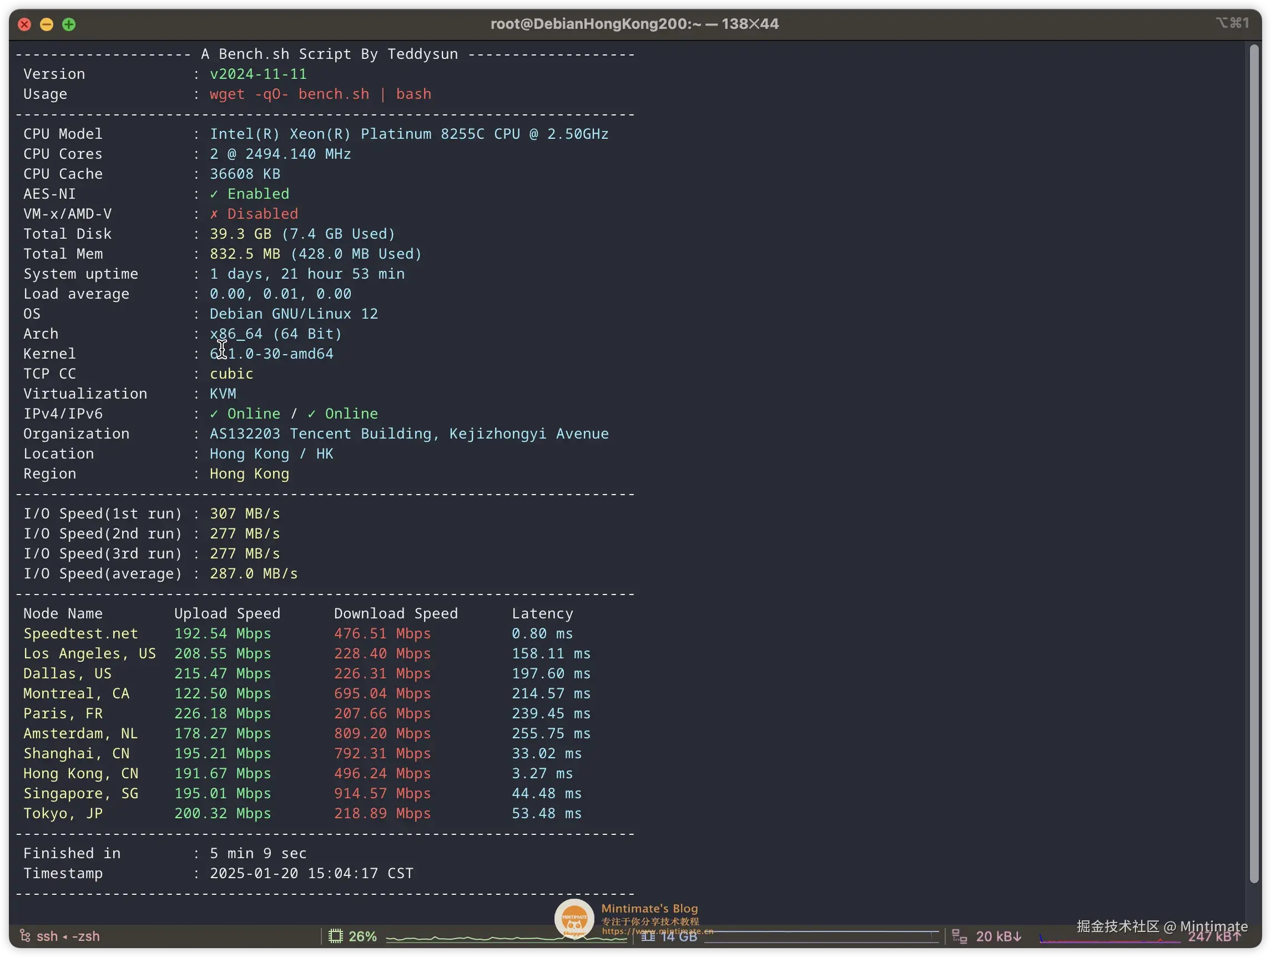Open the ssh ◂ -zsh job status item
The image size is (1271, 957).
tap(68, 936)
